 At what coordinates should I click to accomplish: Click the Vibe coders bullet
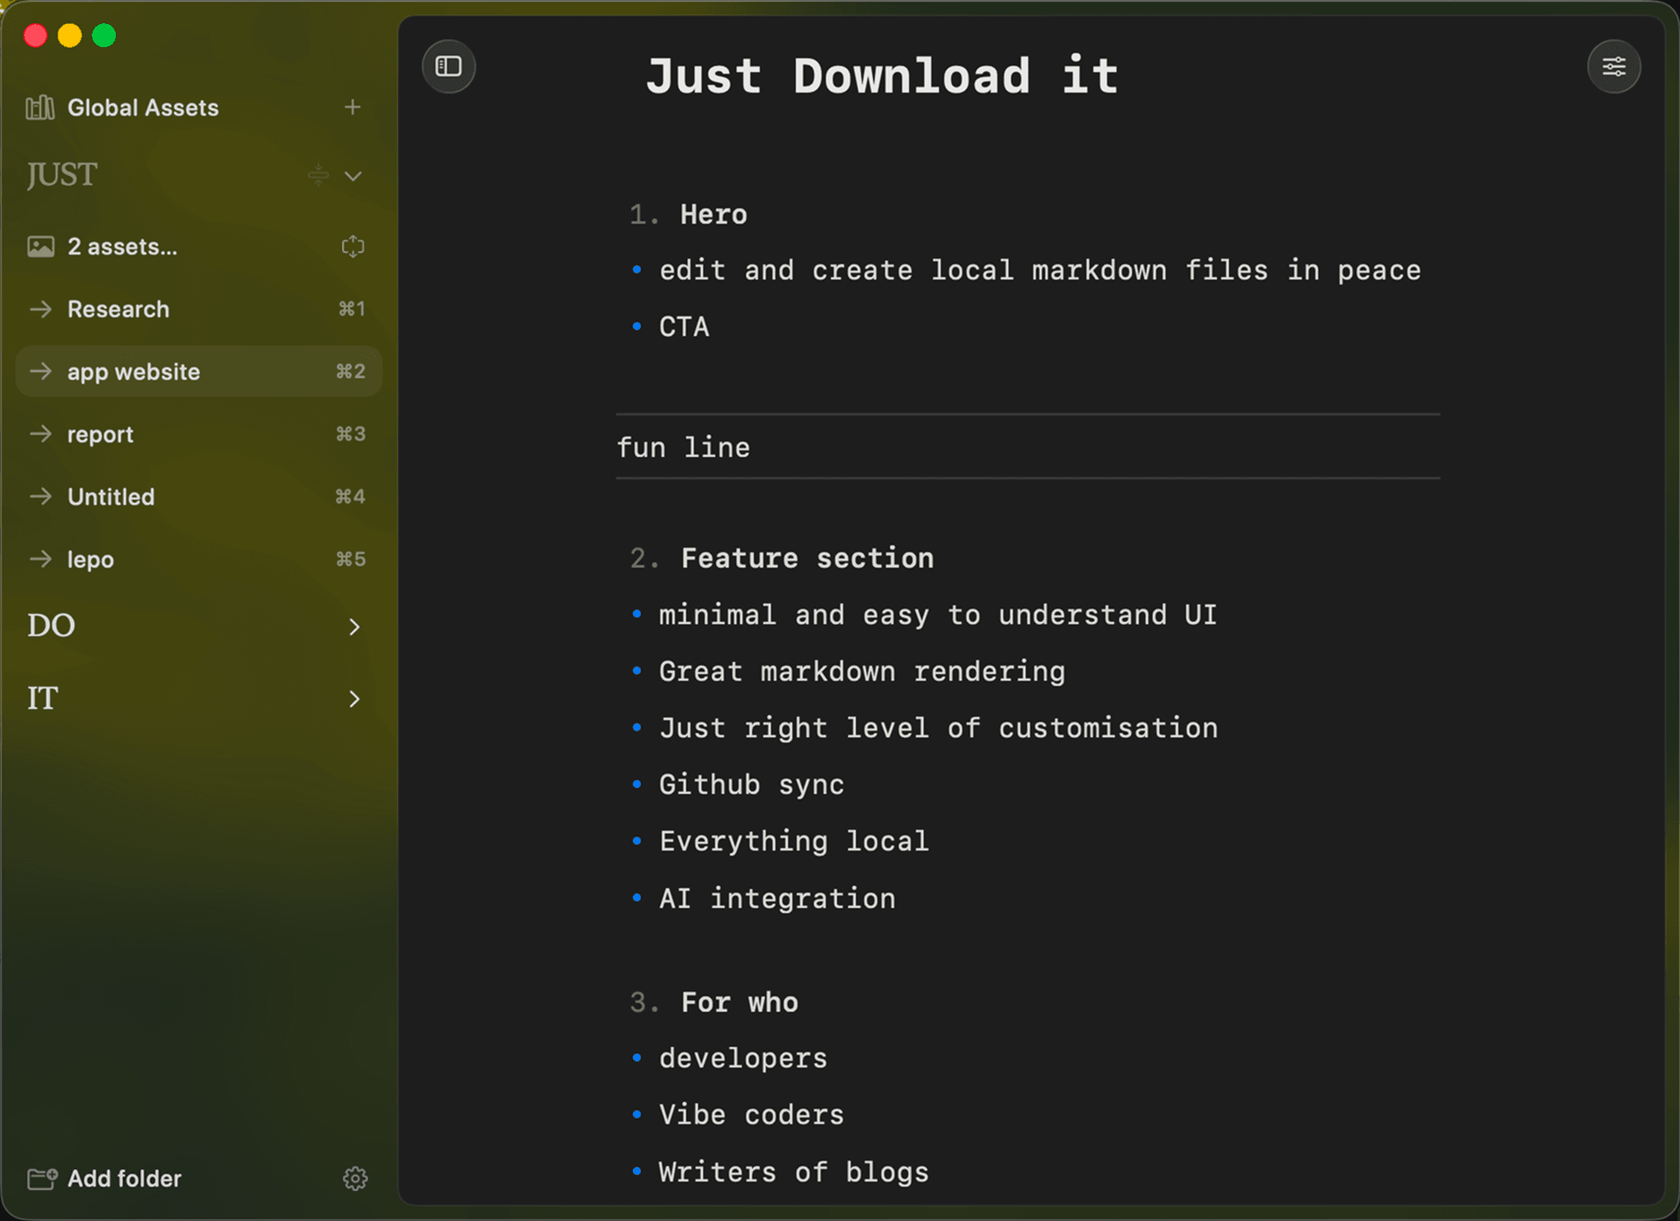(x=751, y=1115)
